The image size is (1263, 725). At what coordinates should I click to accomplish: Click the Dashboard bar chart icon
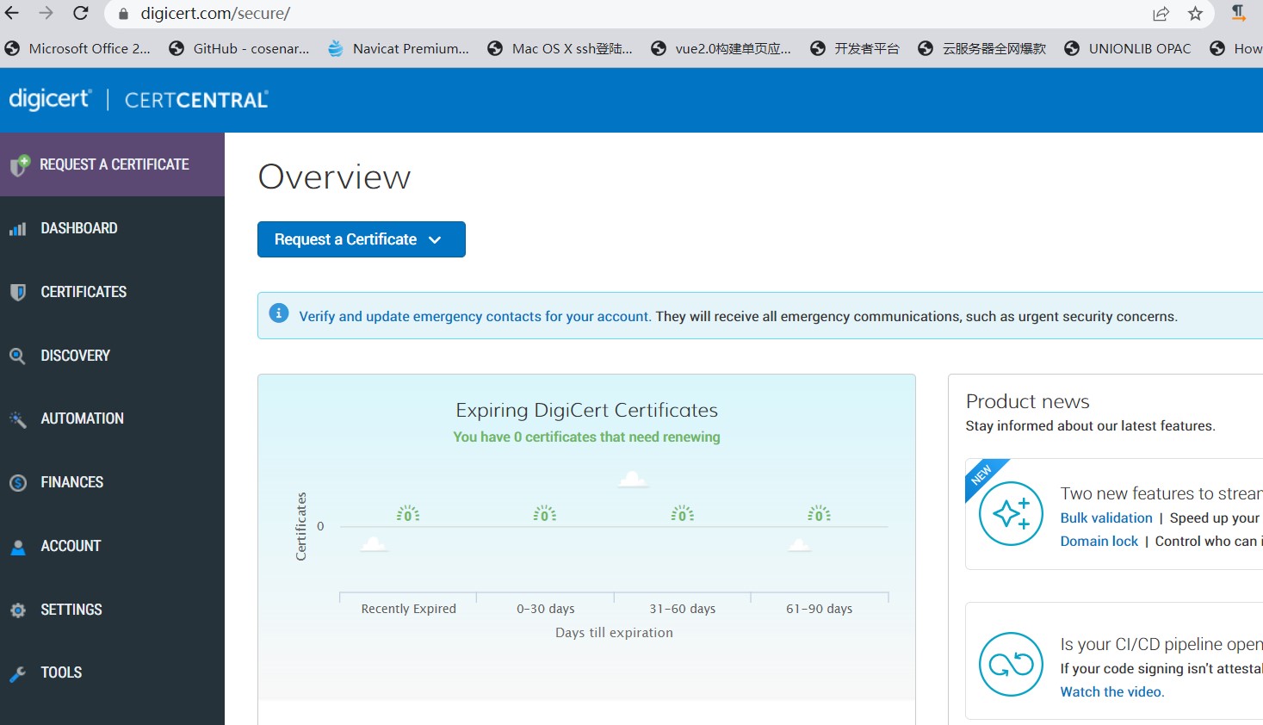pyautogui.click(x=17, y=229)
